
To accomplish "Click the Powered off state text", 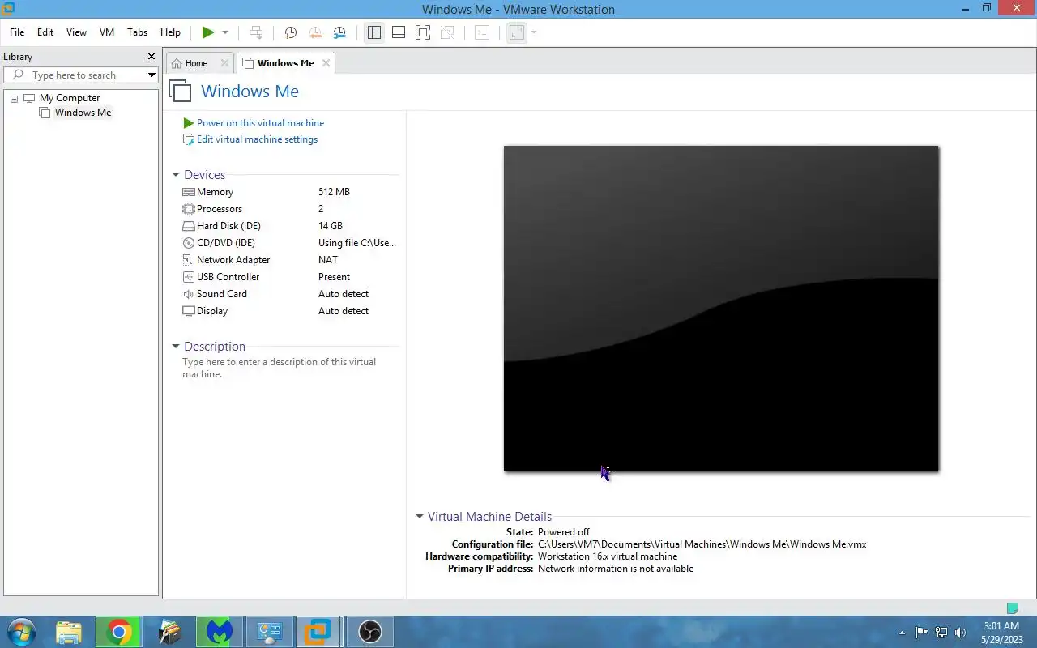I will [x=564, y=532].
